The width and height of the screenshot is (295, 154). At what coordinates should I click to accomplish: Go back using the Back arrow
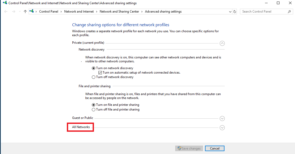[x=6, y=12]
